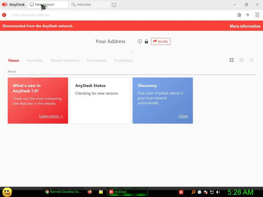Screen dimensions: 263x197
Task: Click the info icon next to Your Address
Action: (x=140, y=41)
